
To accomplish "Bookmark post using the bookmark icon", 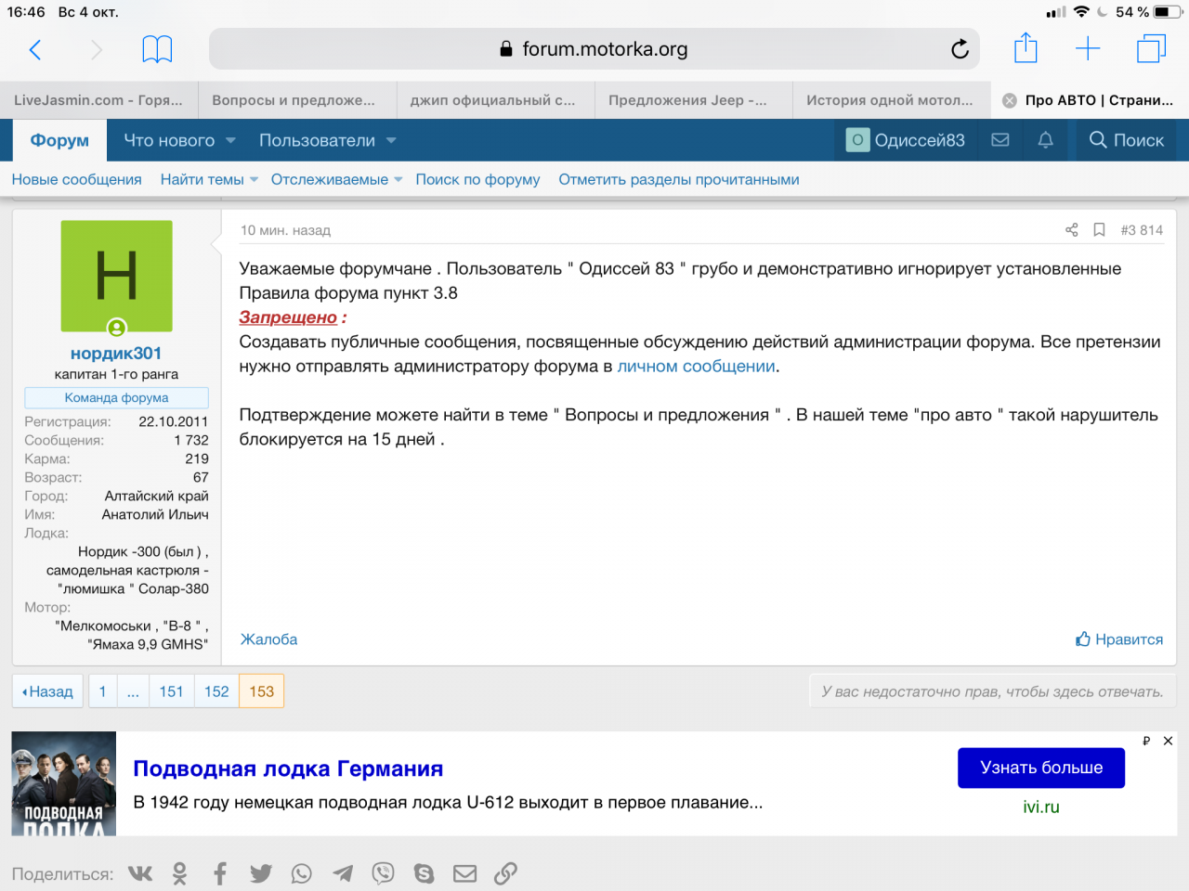I will 1099,230.
